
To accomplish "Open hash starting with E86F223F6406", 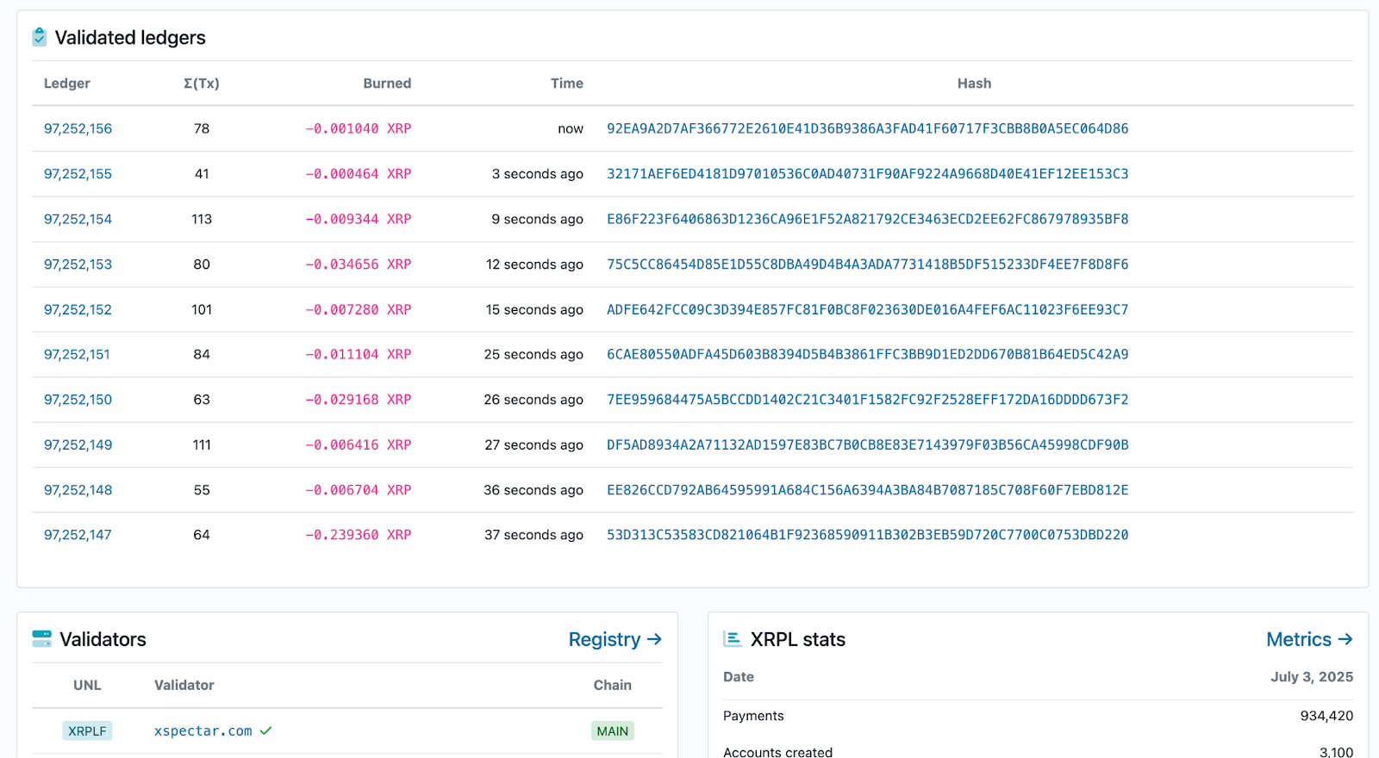I will click(x=867, y=219).
